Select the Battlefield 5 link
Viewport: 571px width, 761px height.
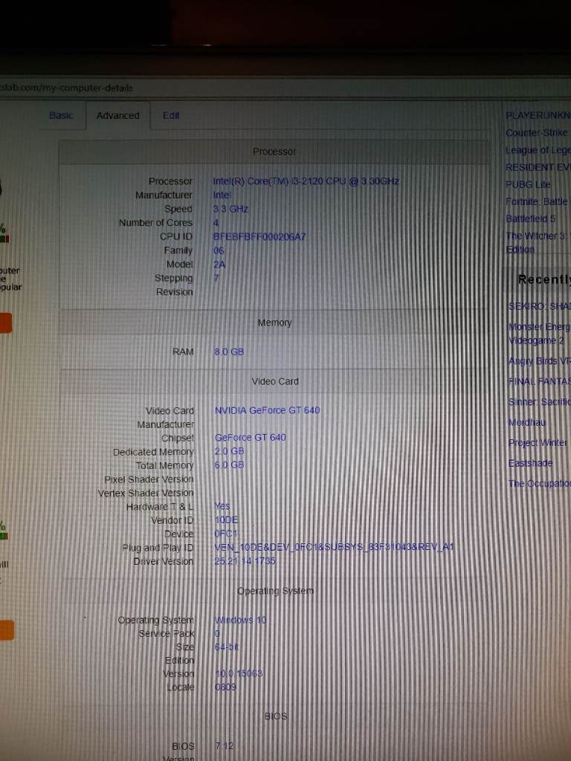[x=531, y=219]
